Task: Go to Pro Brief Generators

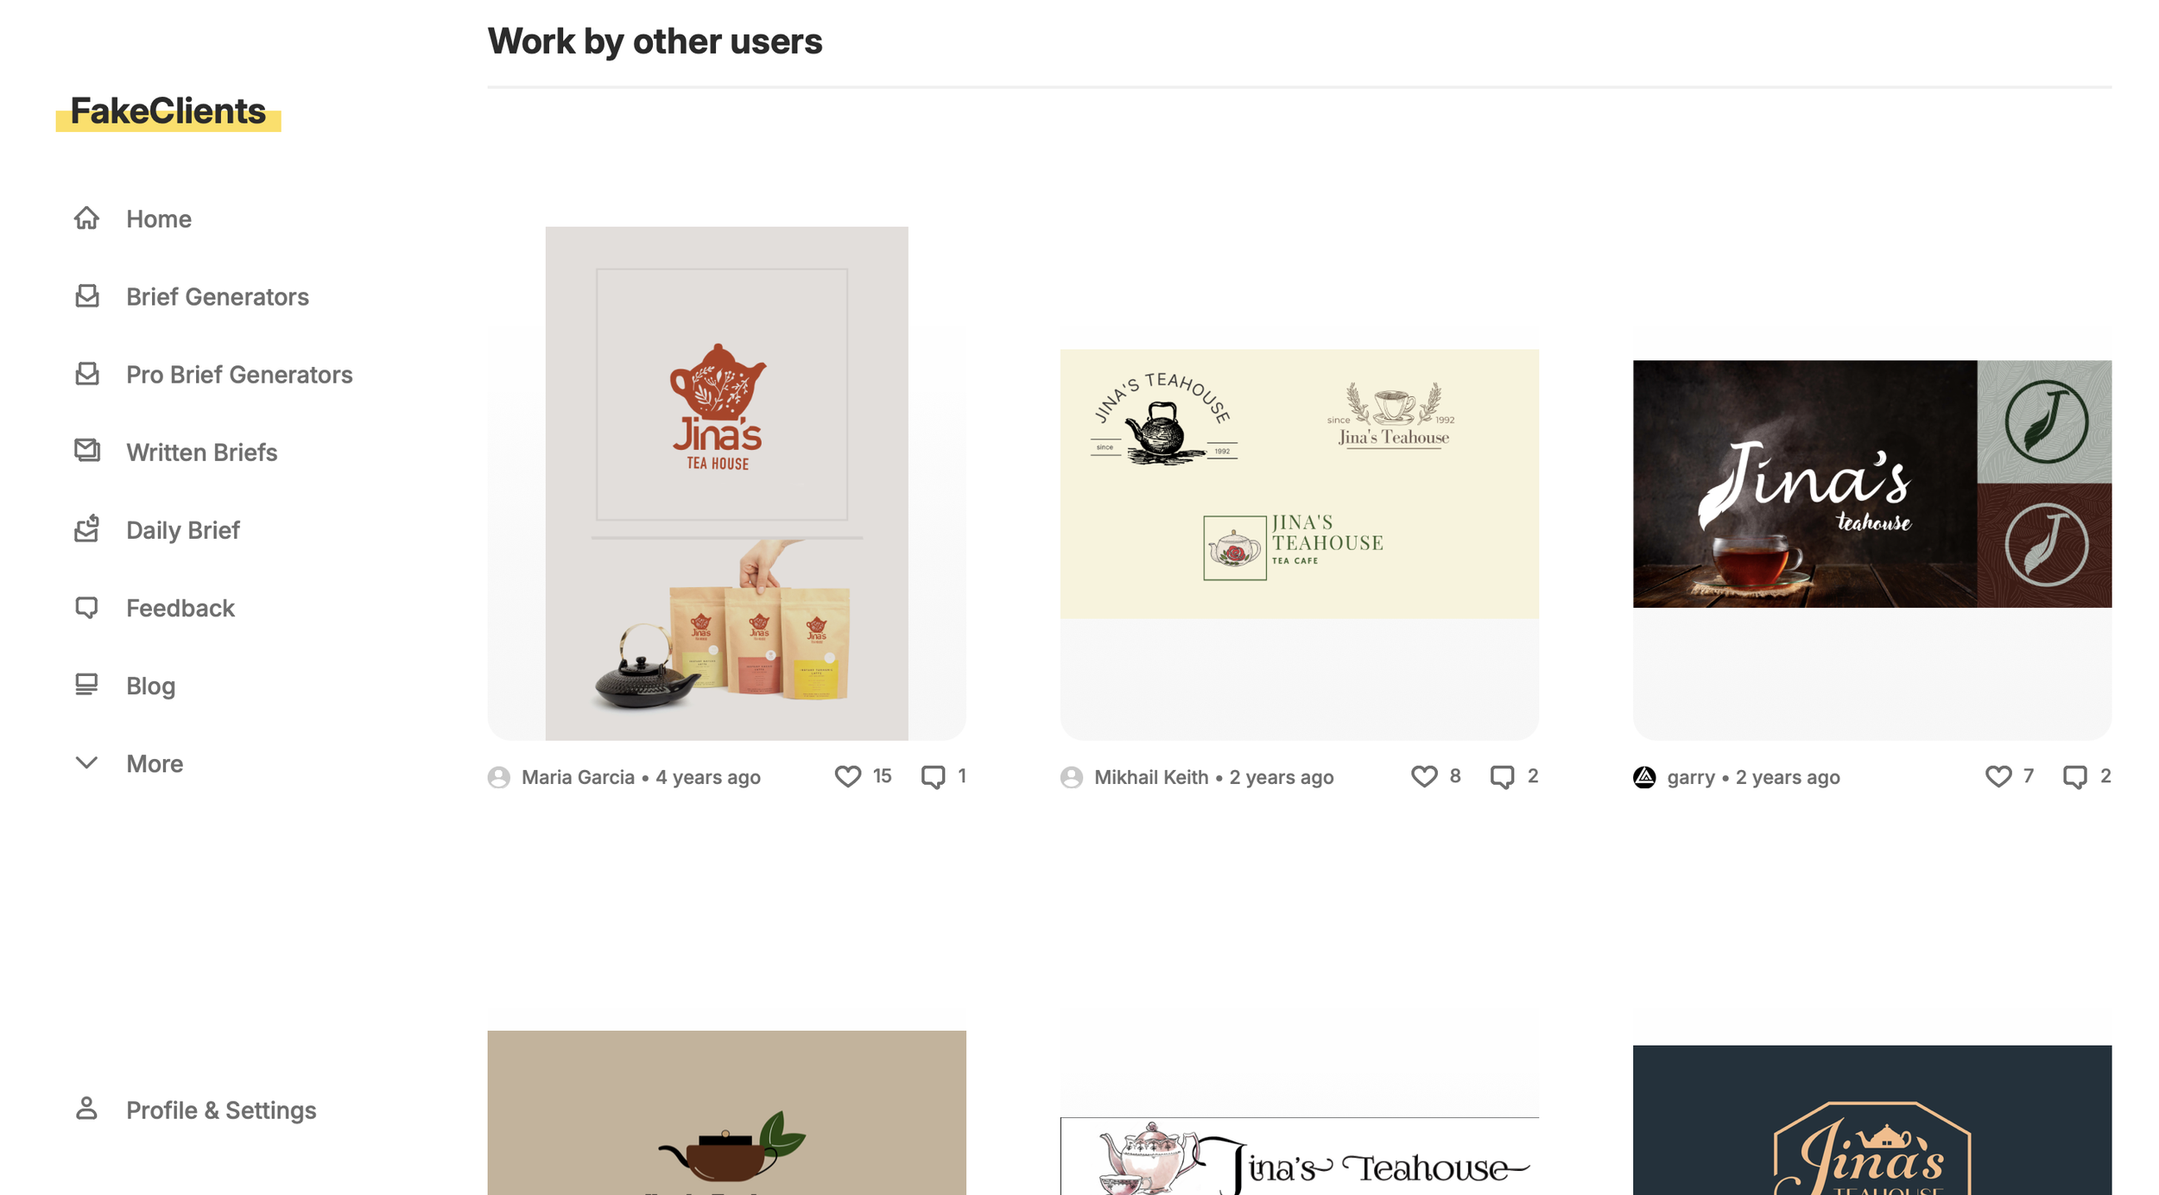Action: pos(238,374)
